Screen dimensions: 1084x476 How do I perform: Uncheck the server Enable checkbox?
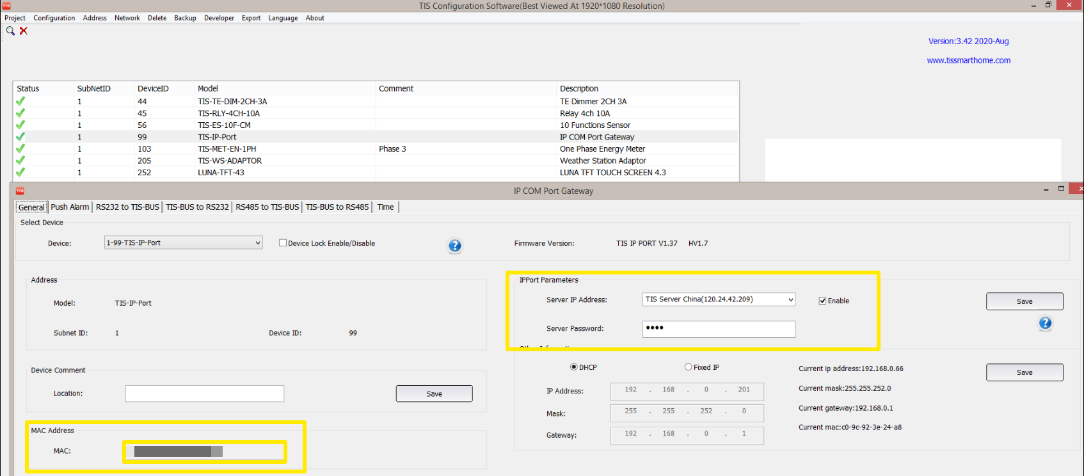822,301
